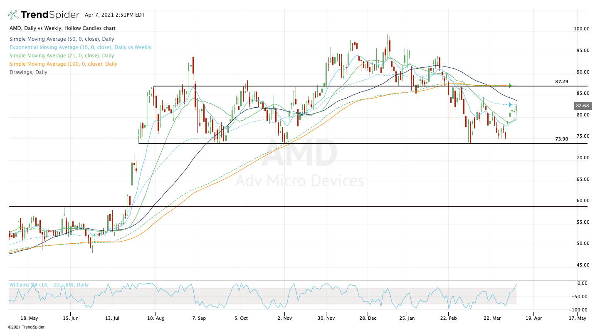Click the 70.00 price axis label
The width and height of the screenshot is (600, 331).
point(583,158)
